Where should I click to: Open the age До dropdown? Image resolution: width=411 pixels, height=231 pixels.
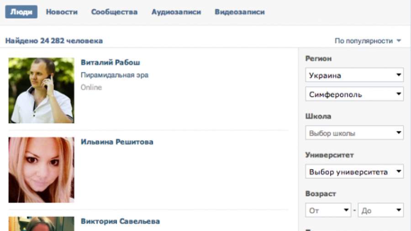pyautogui.click(x=381, y=210)
